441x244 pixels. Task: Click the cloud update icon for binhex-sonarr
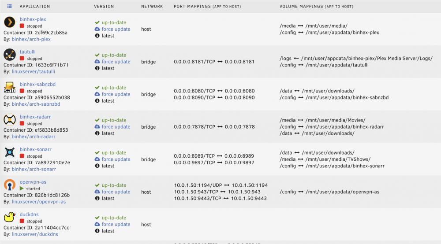click(97, 159)
